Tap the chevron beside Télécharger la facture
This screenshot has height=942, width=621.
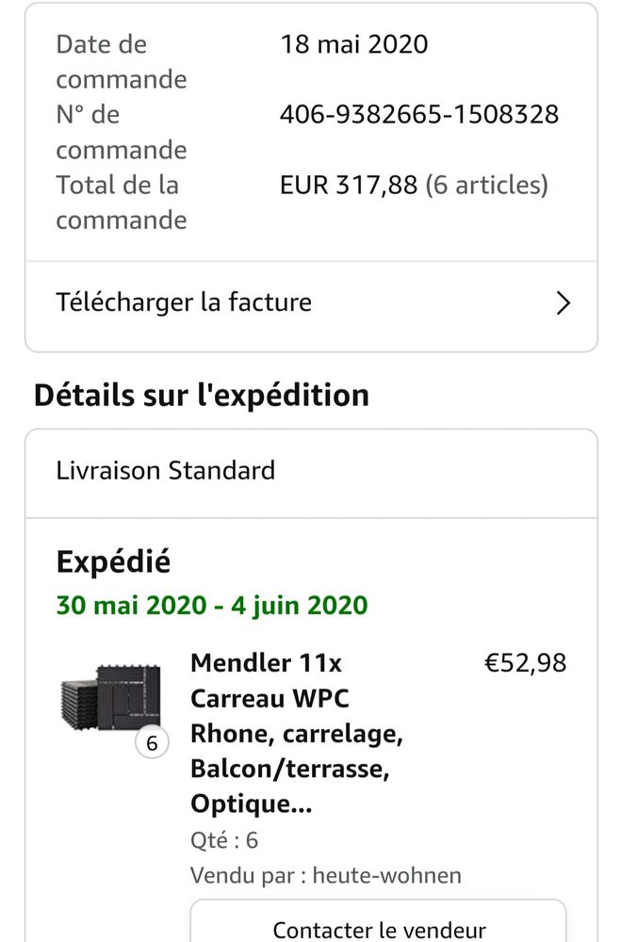click(563, 303)
